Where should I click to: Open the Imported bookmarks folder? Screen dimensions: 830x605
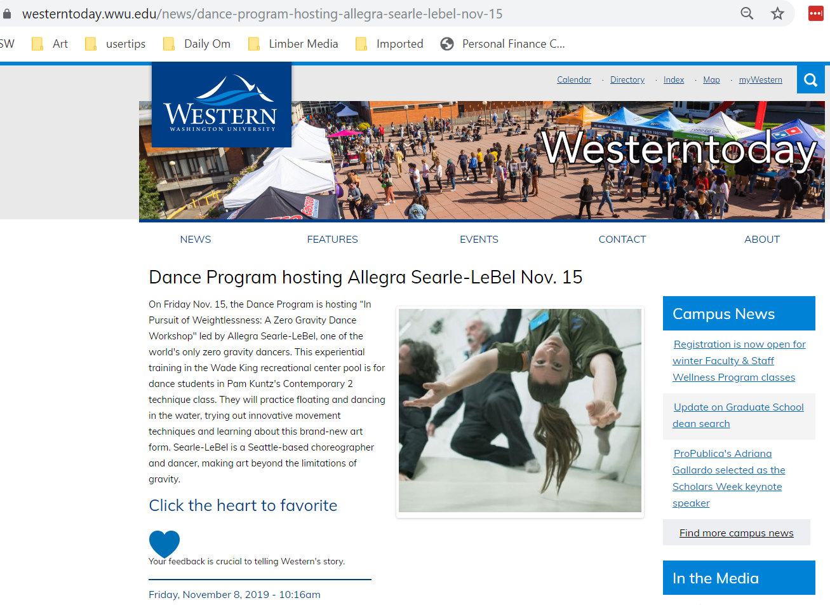[389, 44]
